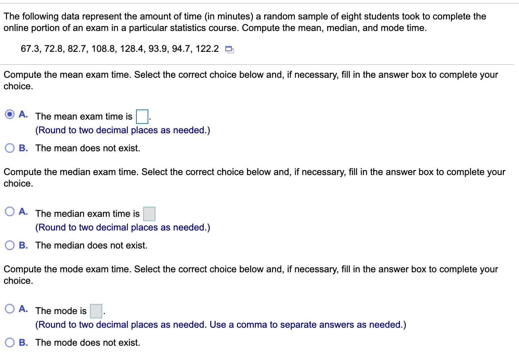Open the data popup icon after 122.2
The width and height of the screenshot is (519, 358).
[x=229, y=50]
